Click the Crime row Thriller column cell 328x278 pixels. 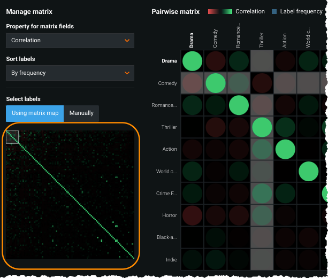point(262,193)
